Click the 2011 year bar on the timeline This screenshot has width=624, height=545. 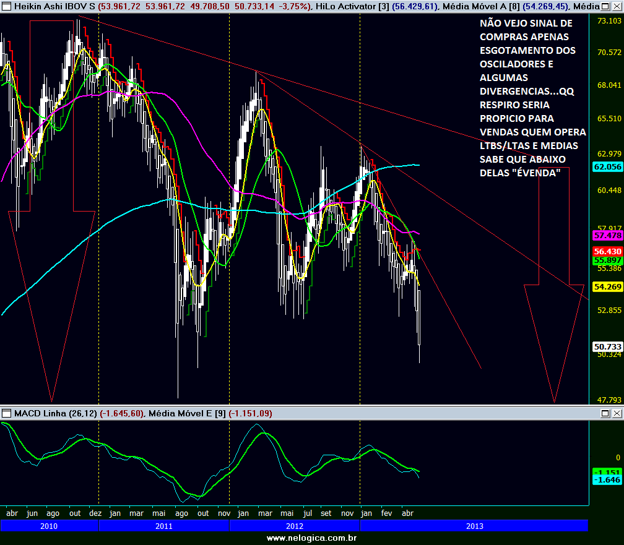[164, 525]
